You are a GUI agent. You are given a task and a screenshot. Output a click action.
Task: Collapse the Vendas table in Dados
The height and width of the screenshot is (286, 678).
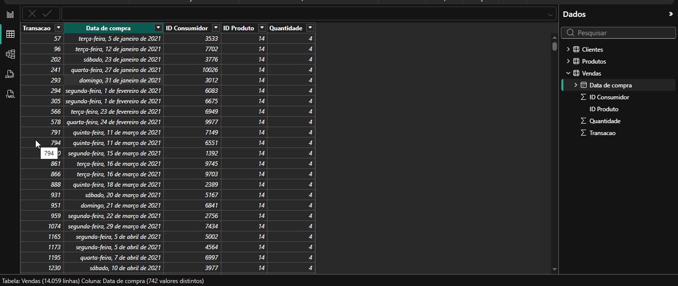(568, 73)
